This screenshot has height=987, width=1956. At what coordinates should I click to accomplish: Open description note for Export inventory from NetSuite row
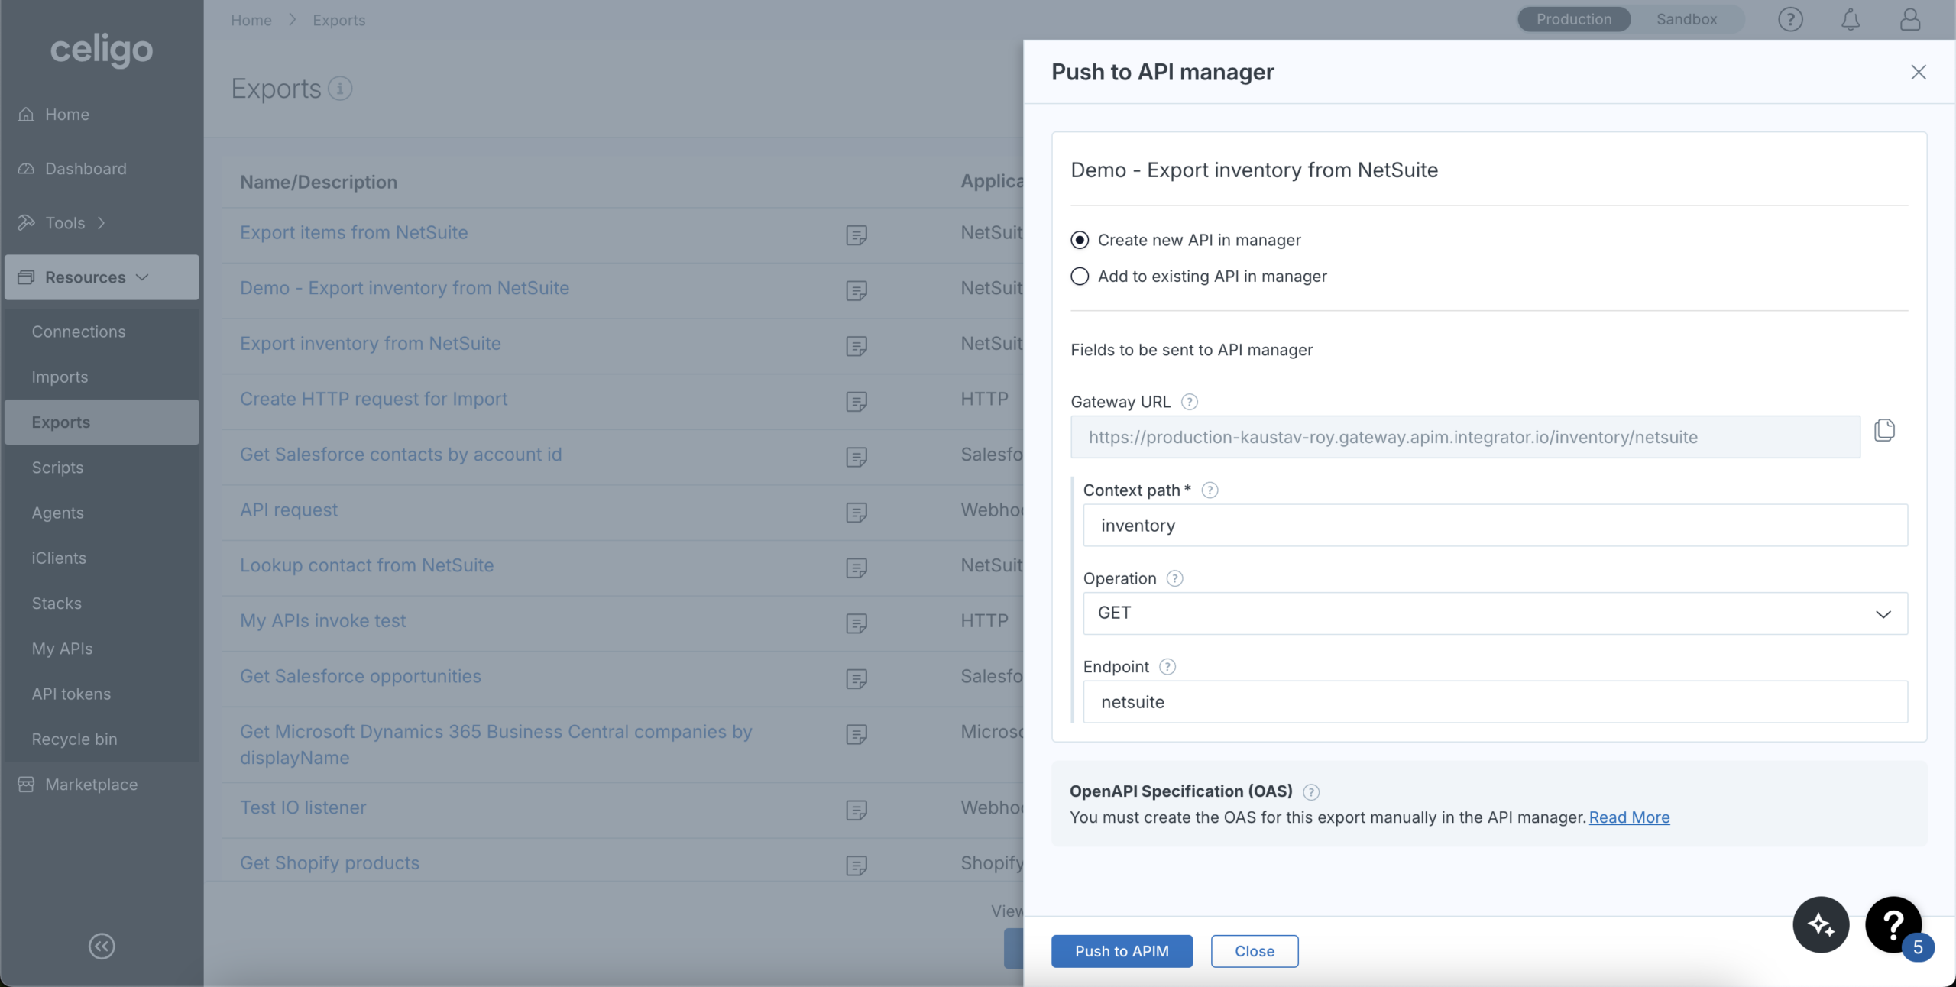[856, 346]
